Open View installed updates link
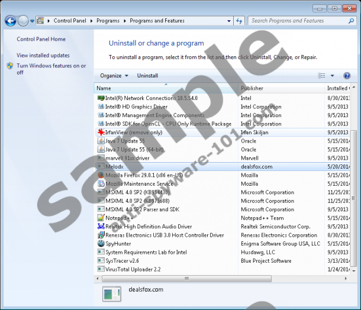This screenshot has width=361, height=310. coord(43,55)
